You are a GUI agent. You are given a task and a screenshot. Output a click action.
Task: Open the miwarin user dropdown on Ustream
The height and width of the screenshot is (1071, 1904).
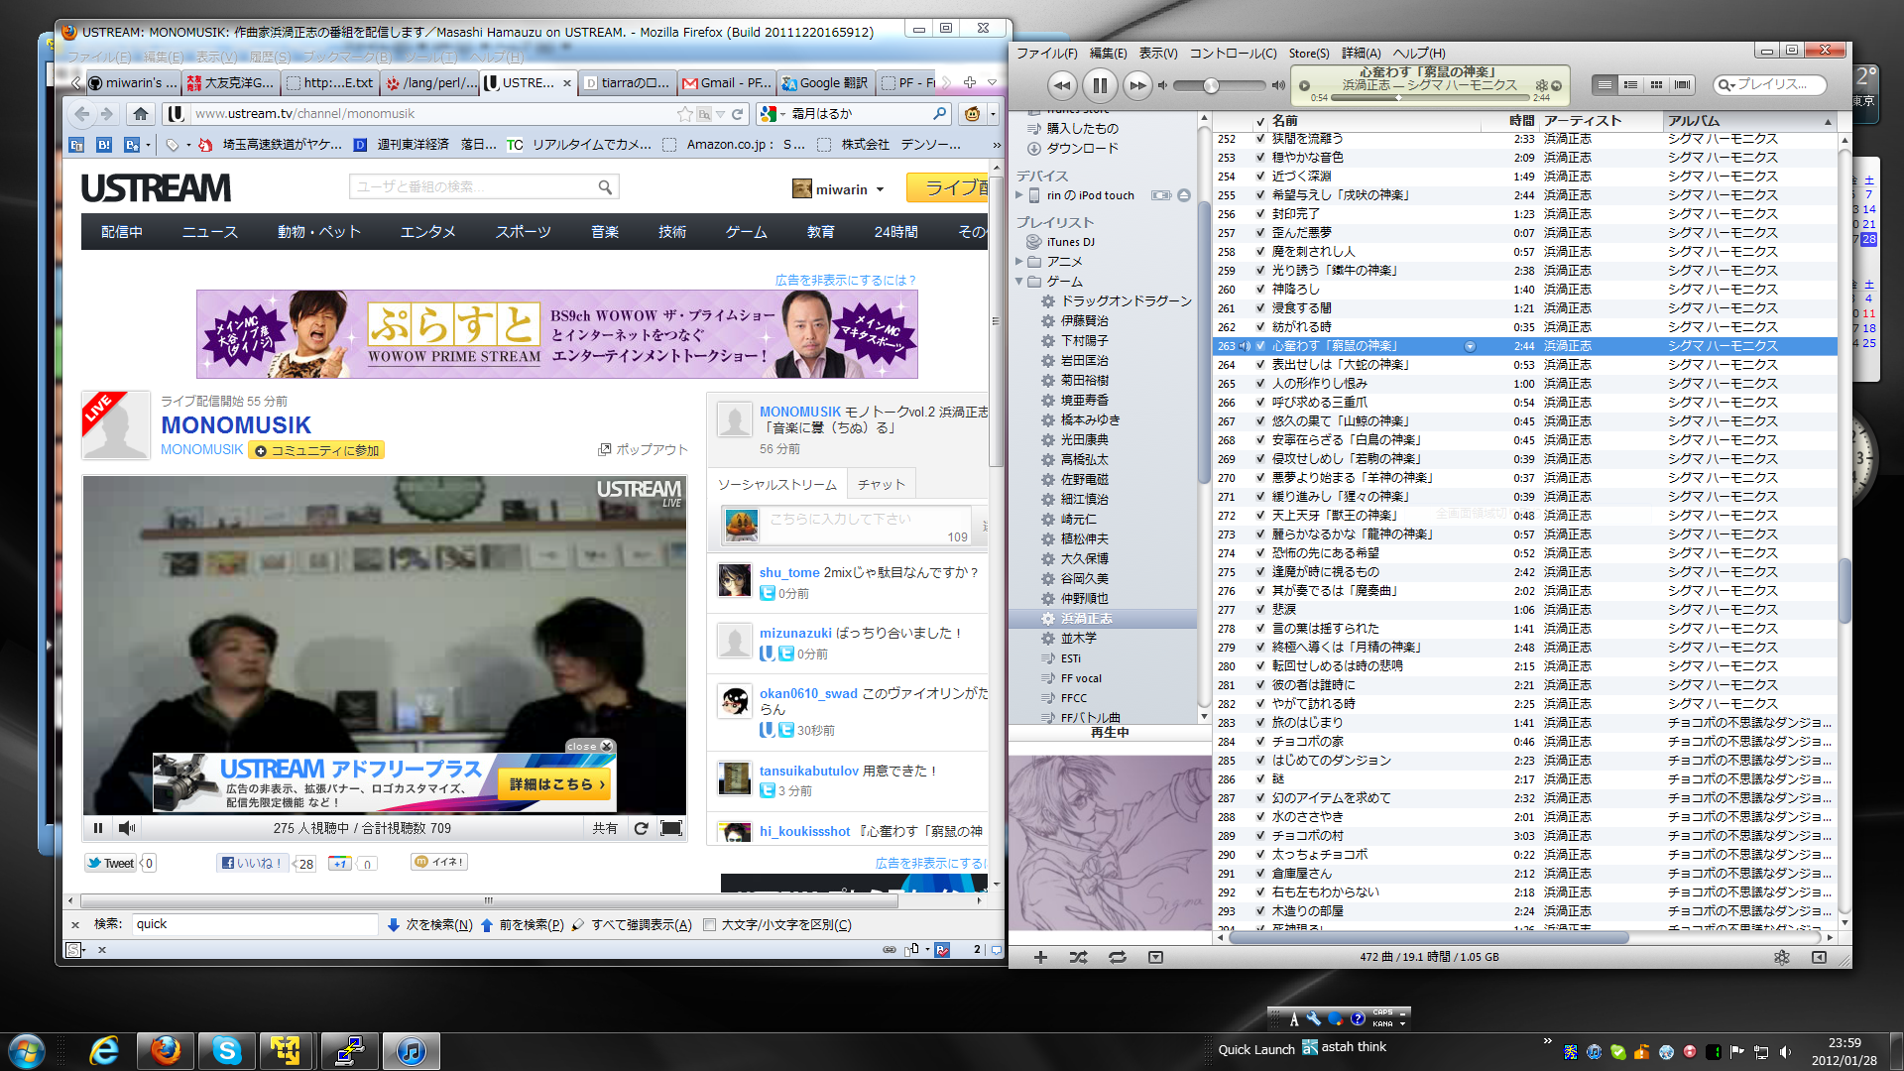click(880, 189)
